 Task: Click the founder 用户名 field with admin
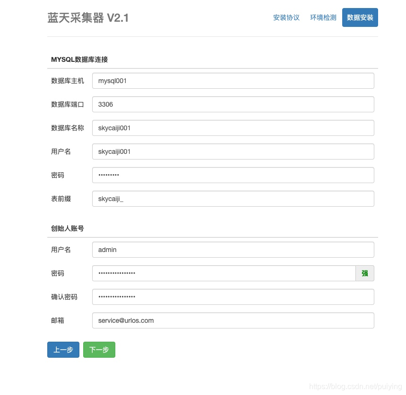[x=233, y=250]
